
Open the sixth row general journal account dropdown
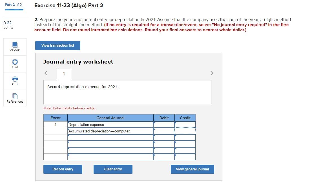[110, 157]
